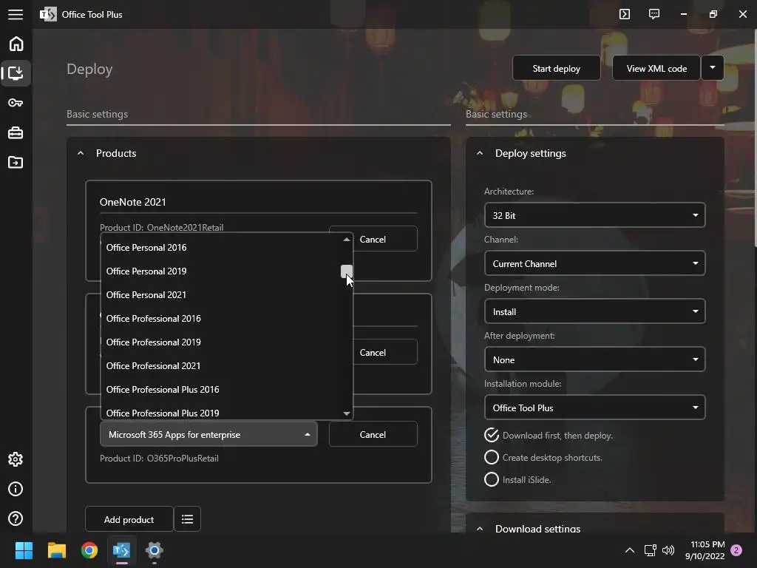
Task: Open the command box icon in title bar
Action: 625,14
